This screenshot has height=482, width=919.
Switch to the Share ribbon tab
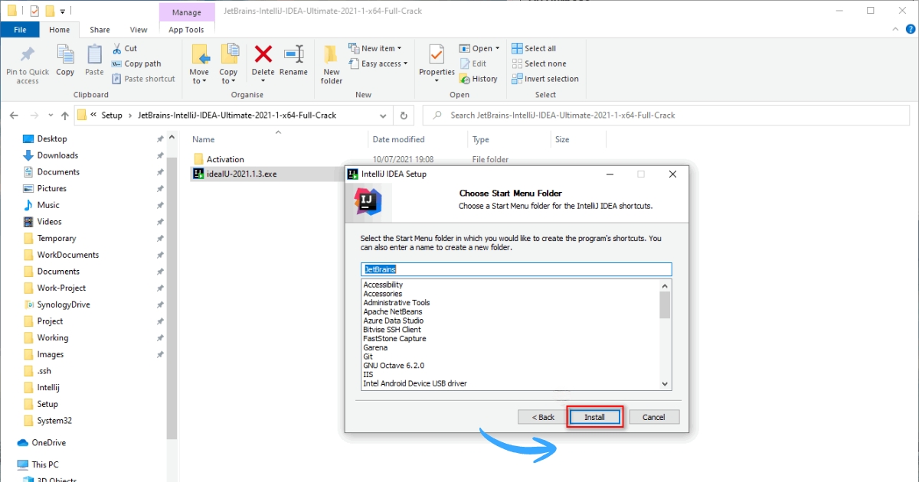point(100,30)
